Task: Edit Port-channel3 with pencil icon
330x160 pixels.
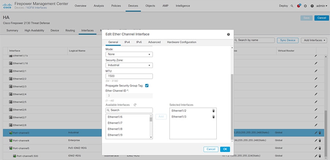Action: [316, 132]
